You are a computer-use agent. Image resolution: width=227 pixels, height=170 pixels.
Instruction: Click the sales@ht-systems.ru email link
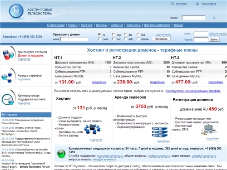click(204, 156)
